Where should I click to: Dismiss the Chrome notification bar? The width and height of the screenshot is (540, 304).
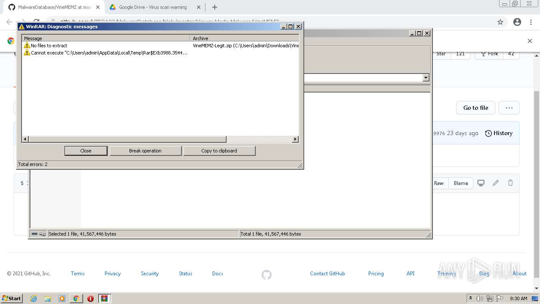530,41
